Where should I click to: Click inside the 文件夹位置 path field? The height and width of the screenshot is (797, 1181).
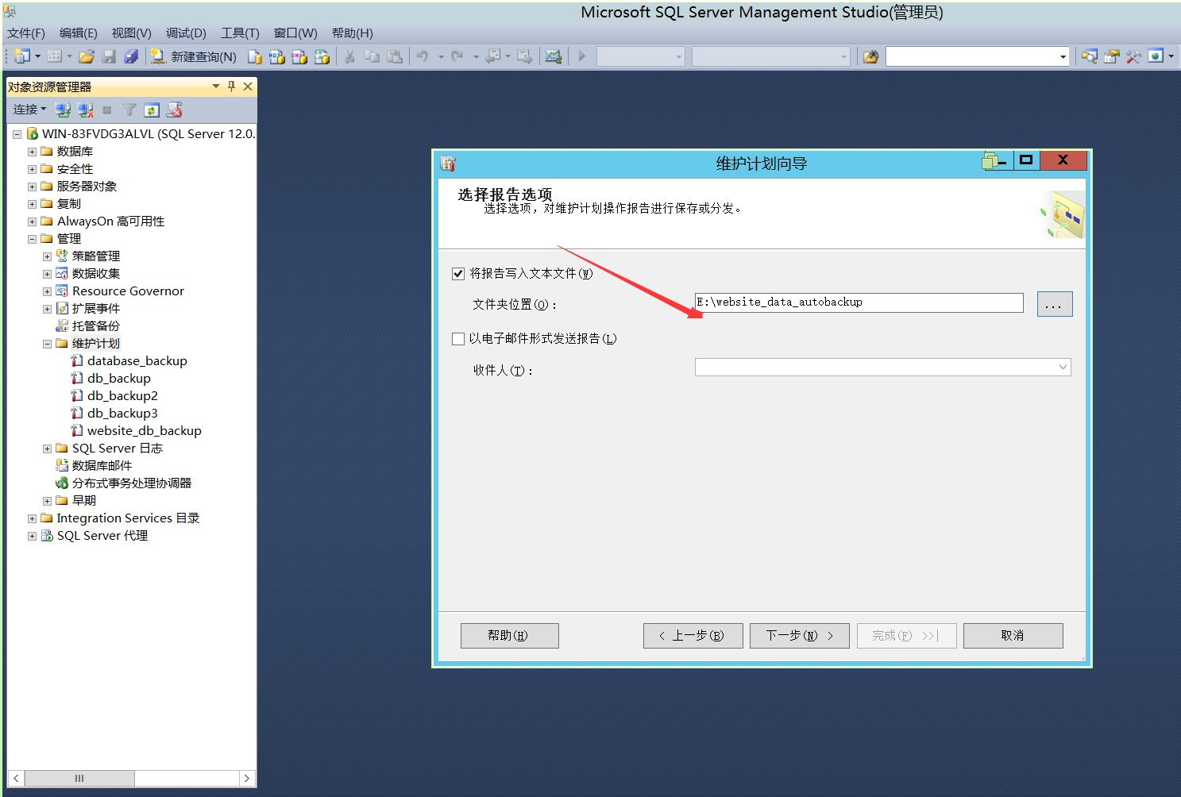click(x=858, y=302)
